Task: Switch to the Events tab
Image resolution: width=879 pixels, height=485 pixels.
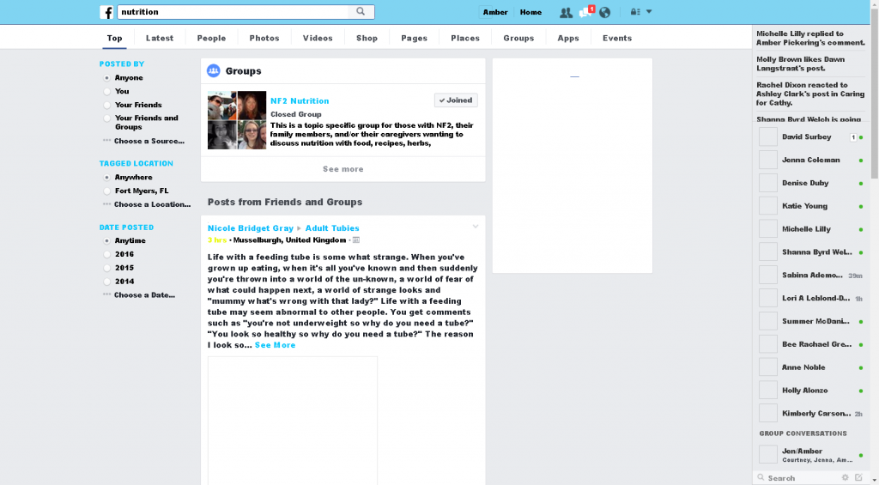Action: (617, 38)
